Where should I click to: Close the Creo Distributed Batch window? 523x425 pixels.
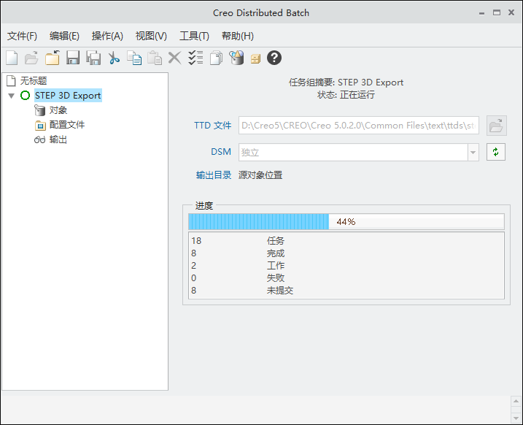(511, 12)
